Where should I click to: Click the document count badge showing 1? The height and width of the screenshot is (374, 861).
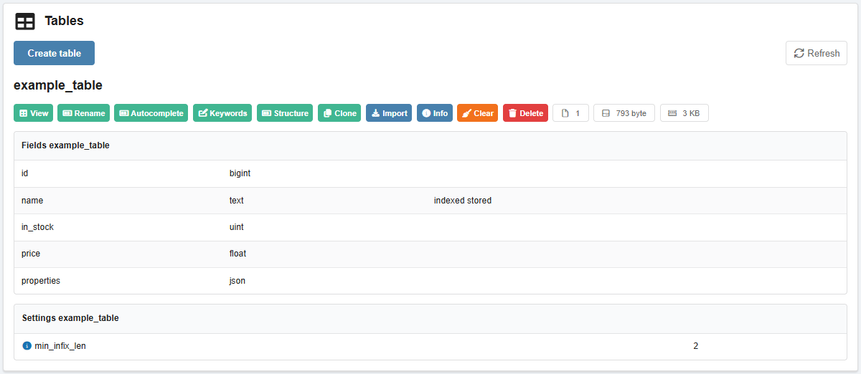[x=570, y=113]
